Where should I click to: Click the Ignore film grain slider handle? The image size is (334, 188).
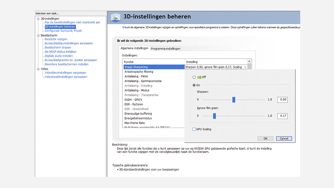214,116
